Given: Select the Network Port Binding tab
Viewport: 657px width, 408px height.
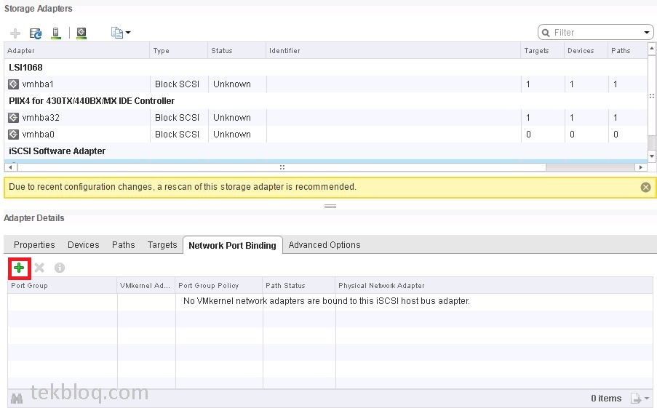Looking at the screenshot, I should [x=233, y=245].
